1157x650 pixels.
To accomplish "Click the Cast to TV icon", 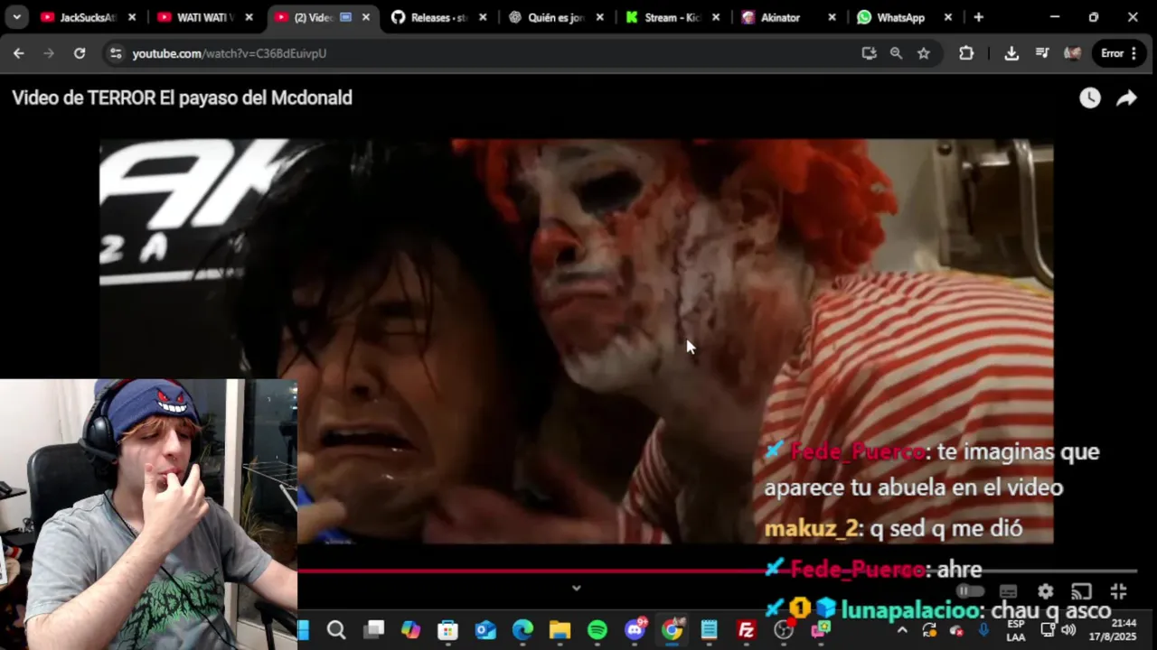I will pyautogui.click(x=1081, y=591).
